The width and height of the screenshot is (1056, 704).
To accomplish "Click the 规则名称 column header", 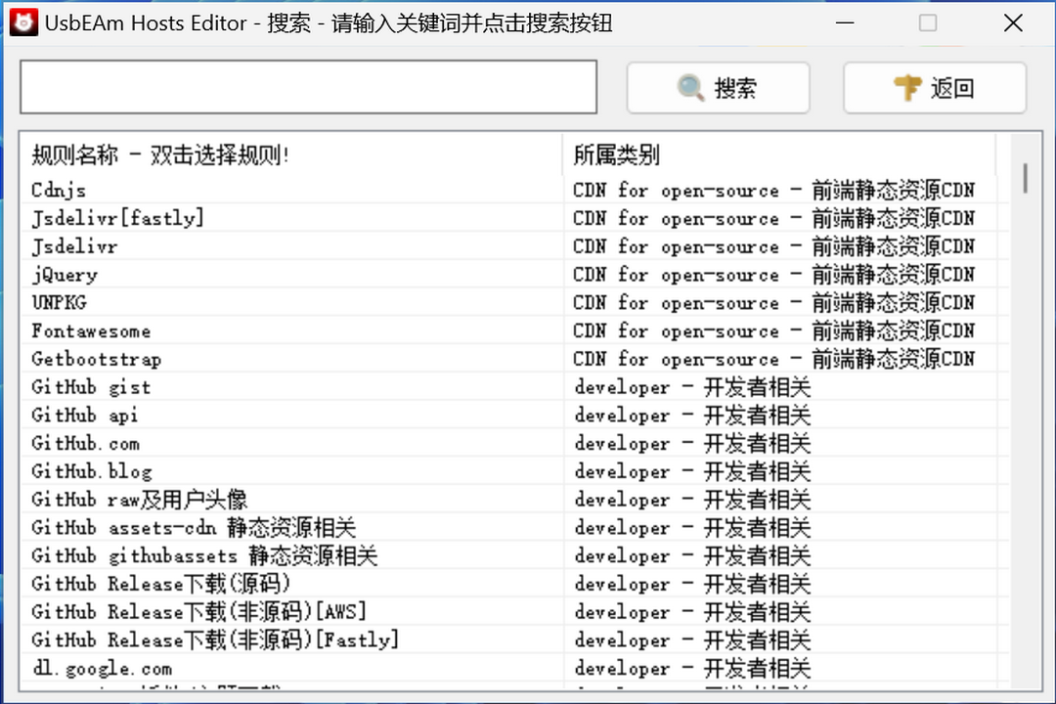I will click(291, 154).
